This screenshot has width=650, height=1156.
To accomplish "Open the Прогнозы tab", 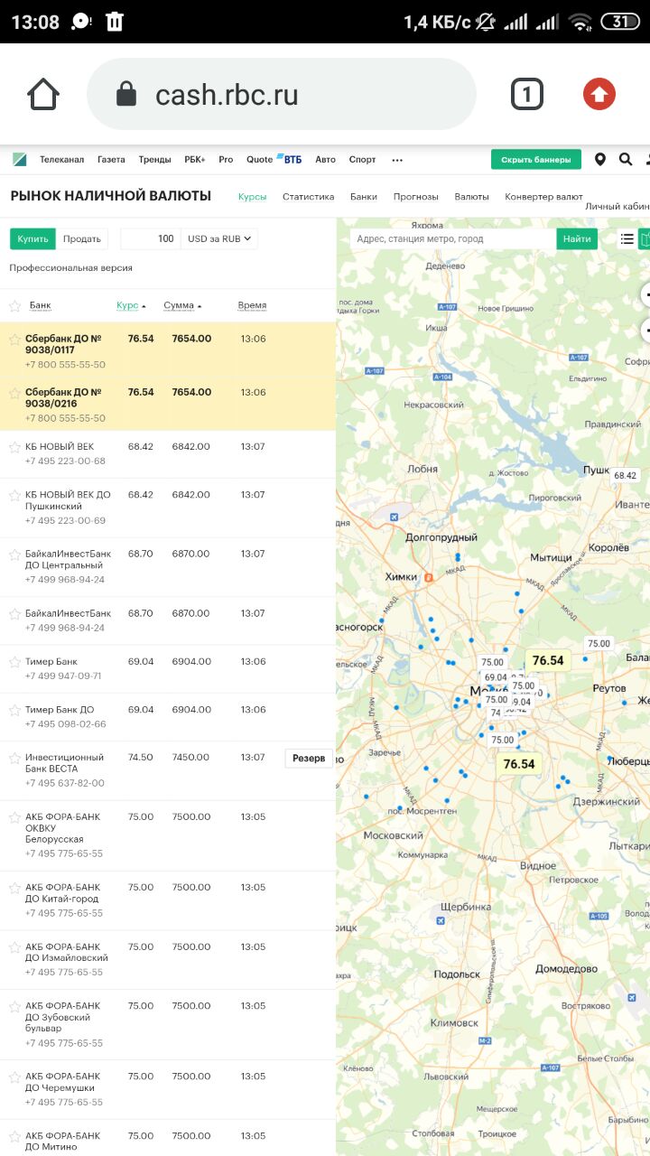I will click(415, 196).
